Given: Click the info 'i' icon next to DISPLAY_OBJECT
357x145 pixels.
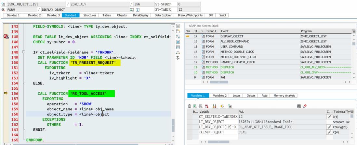Looking at the screenshot, I should point(138,9).
